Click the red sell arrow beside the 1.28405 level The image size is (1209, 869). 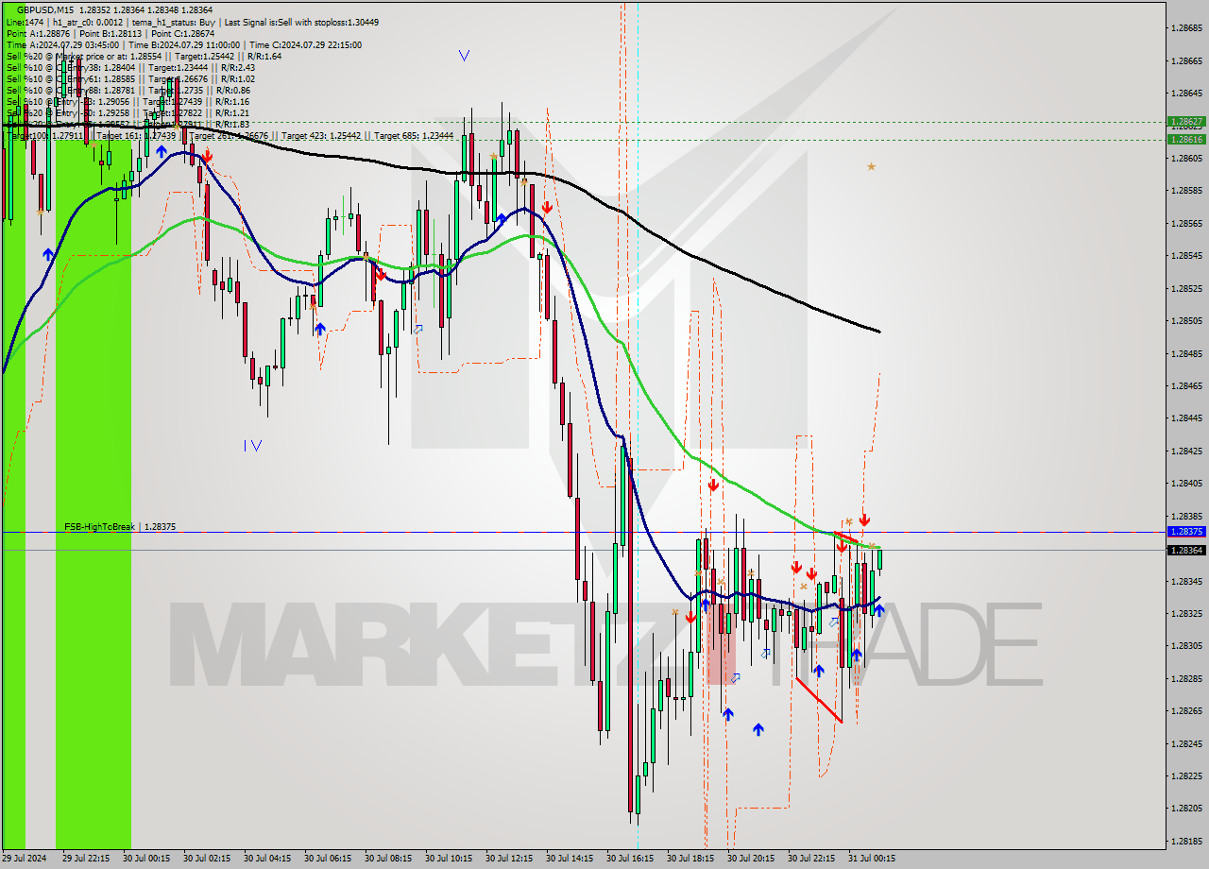click(713, 485)
